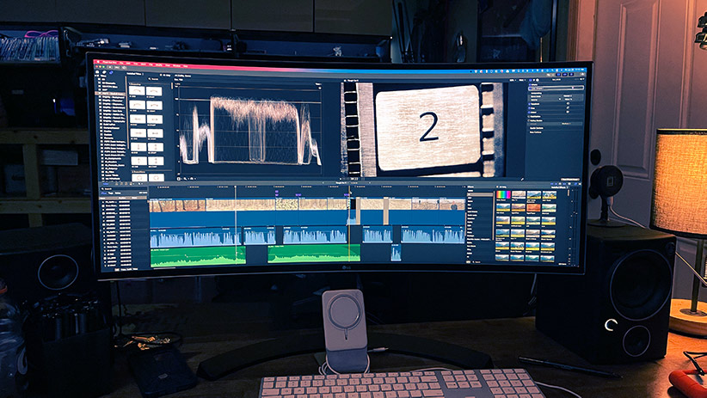The height and width of the screenshot is (398, 707).
Task: Click the first purple marker on the timeline
Action: [276, 193]
